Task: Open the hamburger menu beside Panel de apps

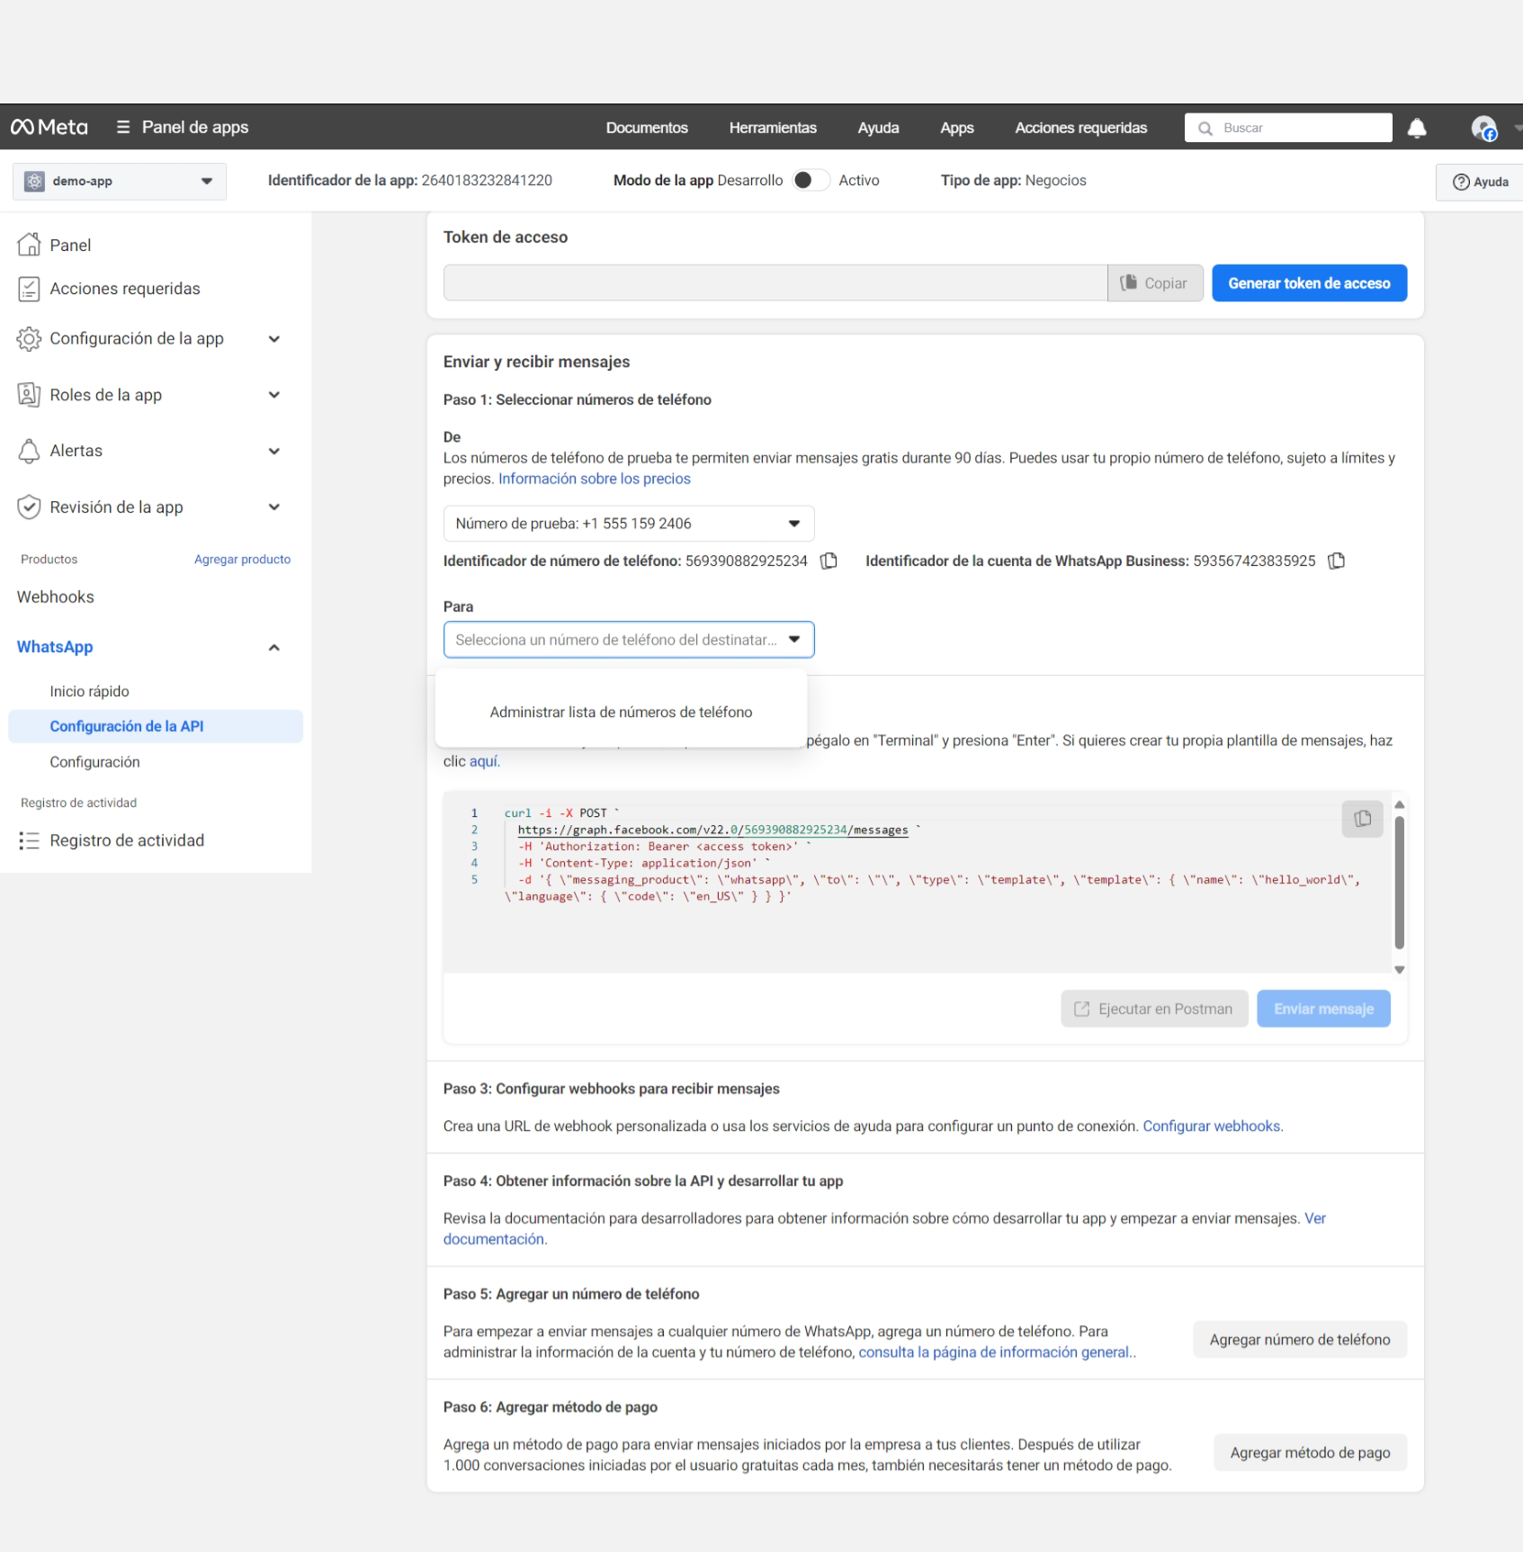Action: 123,127
